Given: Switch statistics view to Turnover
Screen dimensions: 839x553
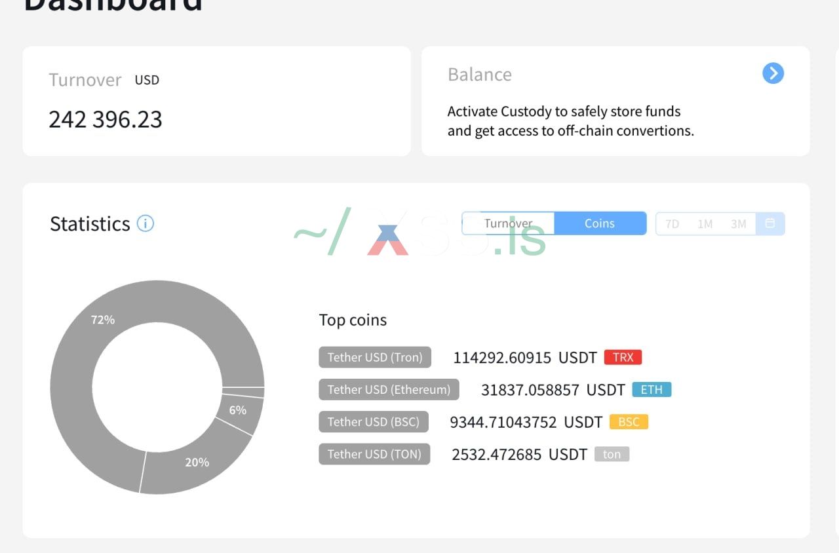Looking at the screenshot, I should click(x=508, y=223).
